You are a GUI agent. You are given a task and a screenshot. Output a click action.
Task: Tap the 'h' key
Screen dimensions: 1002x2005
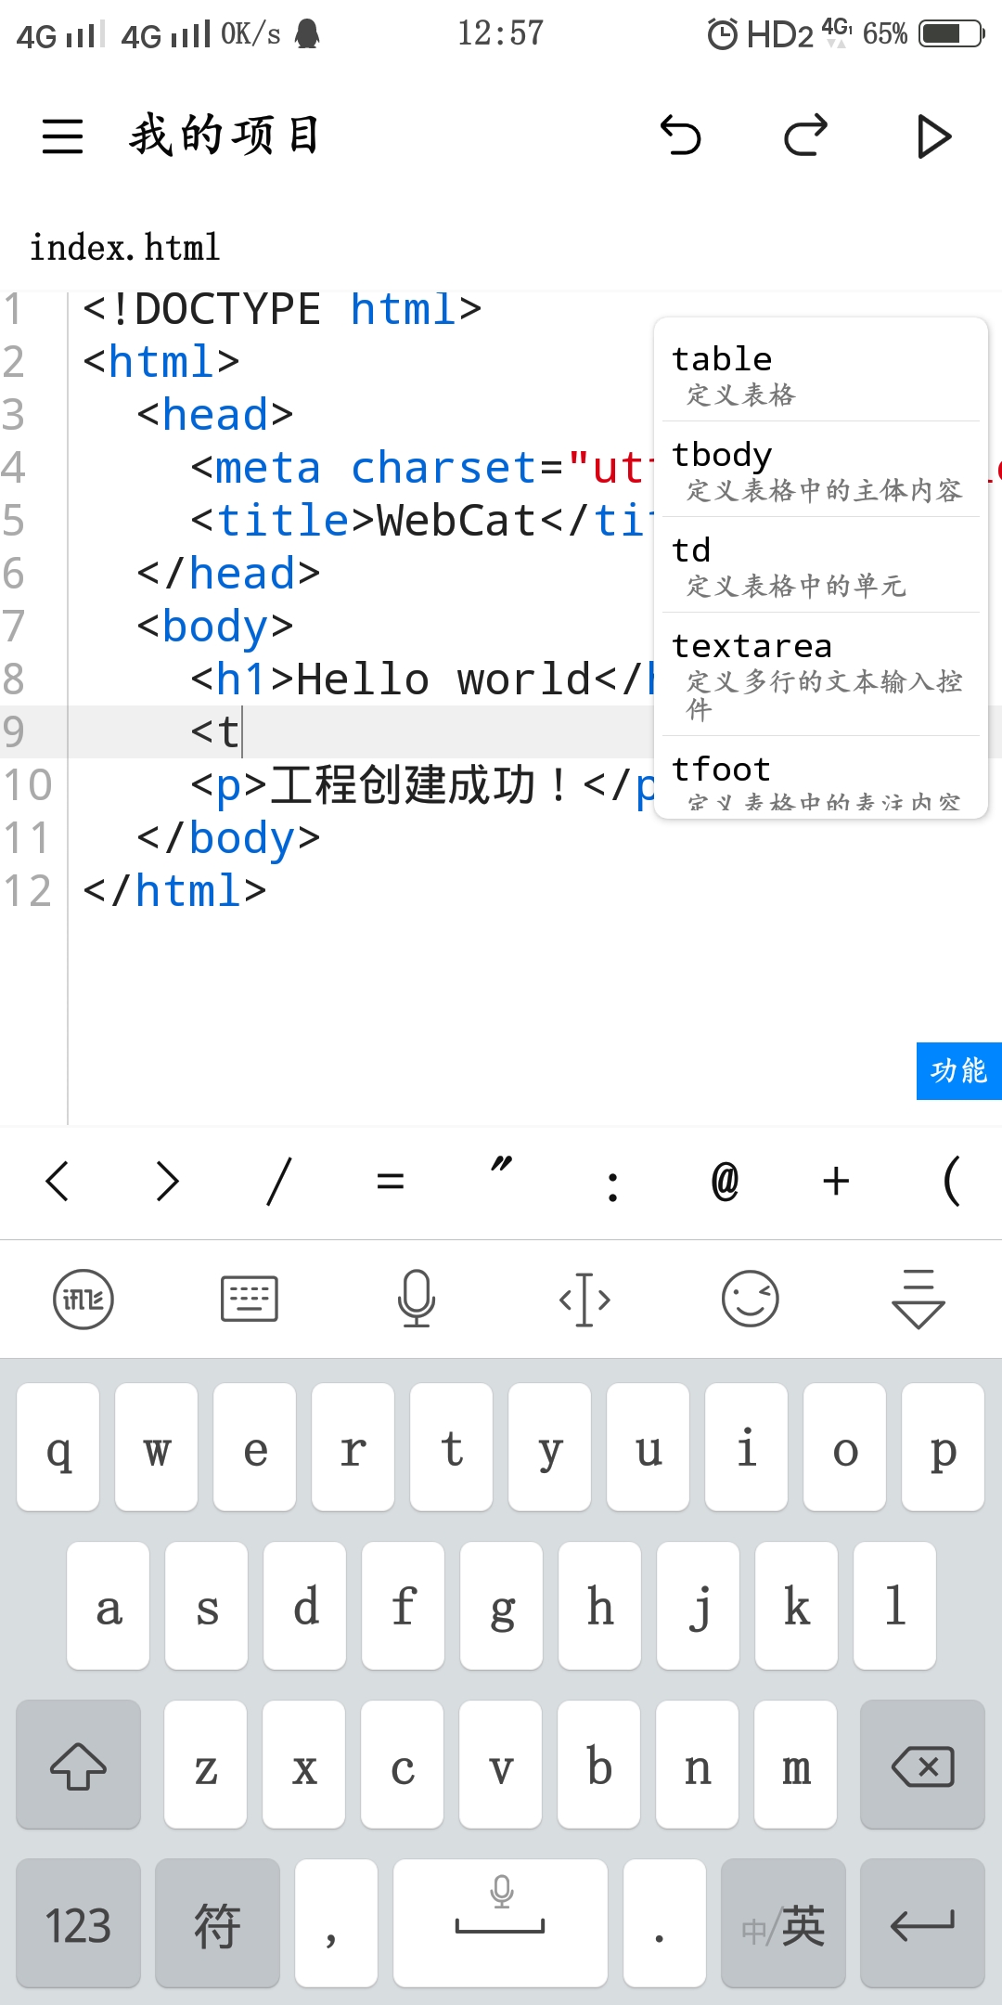tap(599, 1606)
